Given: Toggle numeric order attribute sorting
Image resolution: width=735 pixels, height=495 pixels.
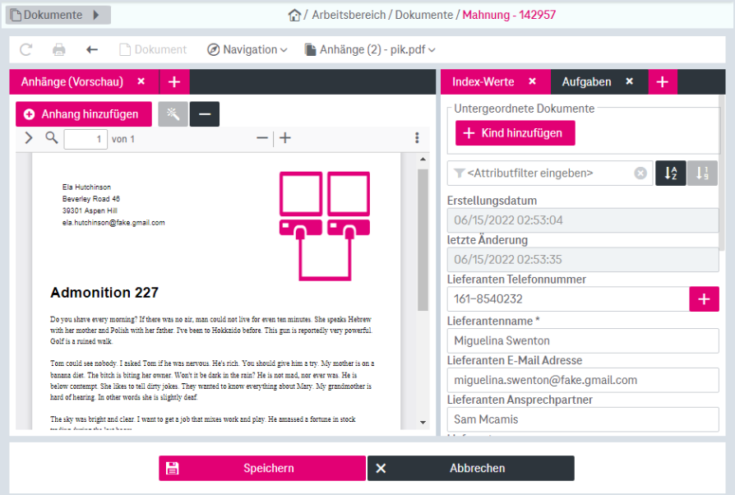Looking at the screenshot, I should (x=702, y=173).
